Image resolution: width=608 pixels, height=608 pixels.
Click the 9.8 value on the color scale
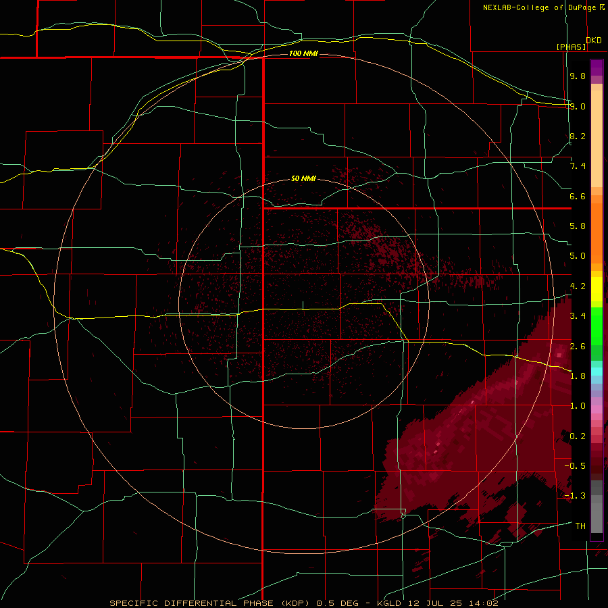coord(578,76)
